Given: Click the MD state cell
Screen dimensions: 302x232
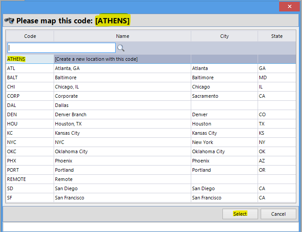Looking at the screenshot, I should pyautogui.click(x=277, y=77).
